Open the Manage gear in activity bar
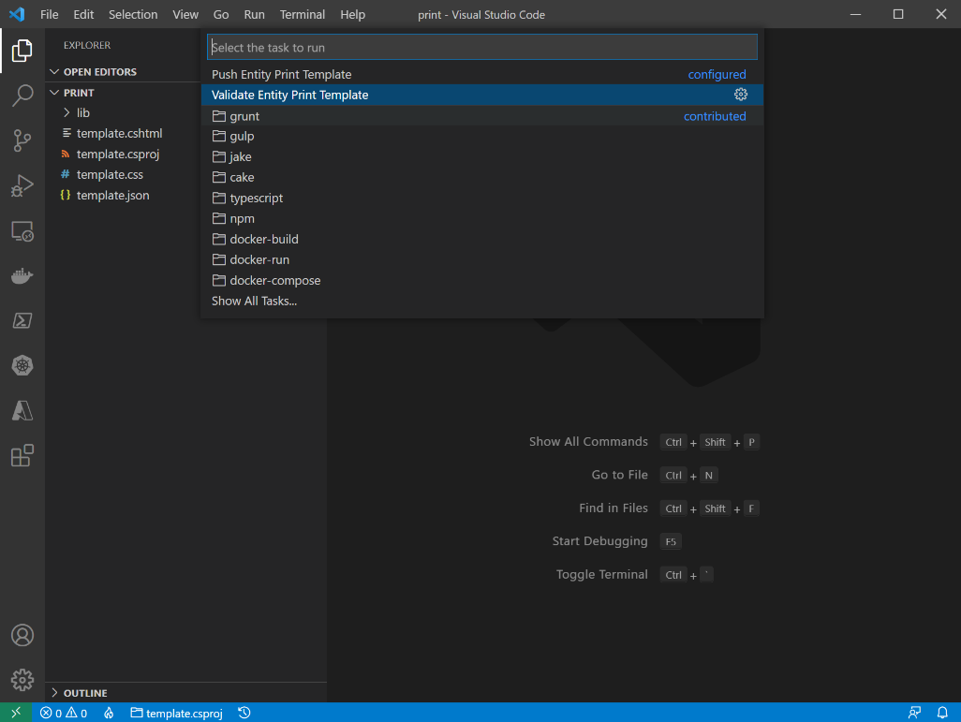The image size is (961, 722). tap(22, 680)
